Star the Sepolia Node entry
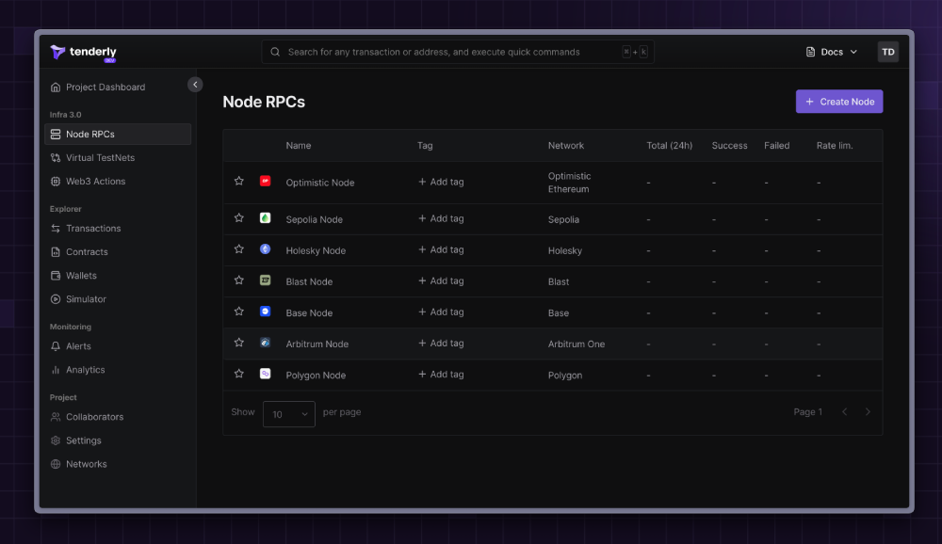Viewport: 942px width, 544px height. tap(238, 217)
